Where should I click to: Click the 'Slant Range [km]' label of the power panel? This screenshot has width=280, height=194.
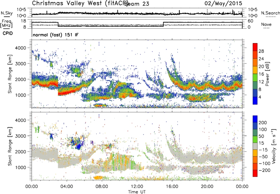[10, 74]
